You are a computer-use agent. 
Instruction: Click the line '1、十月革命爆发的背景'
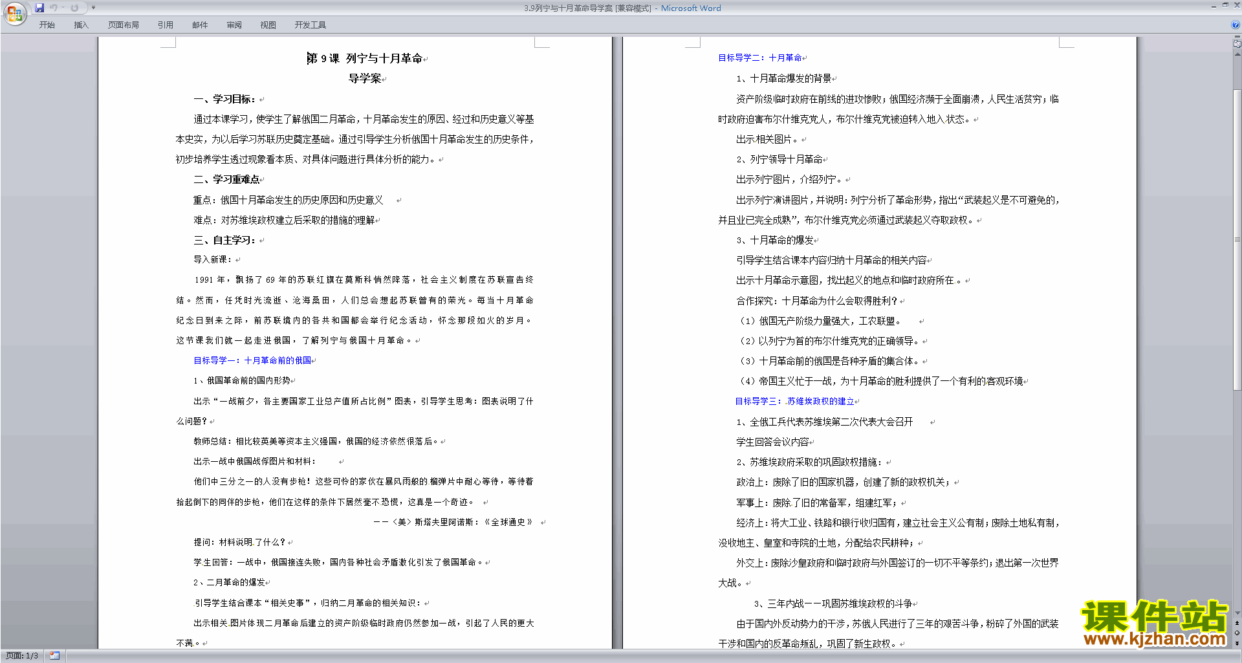(784, 78)
